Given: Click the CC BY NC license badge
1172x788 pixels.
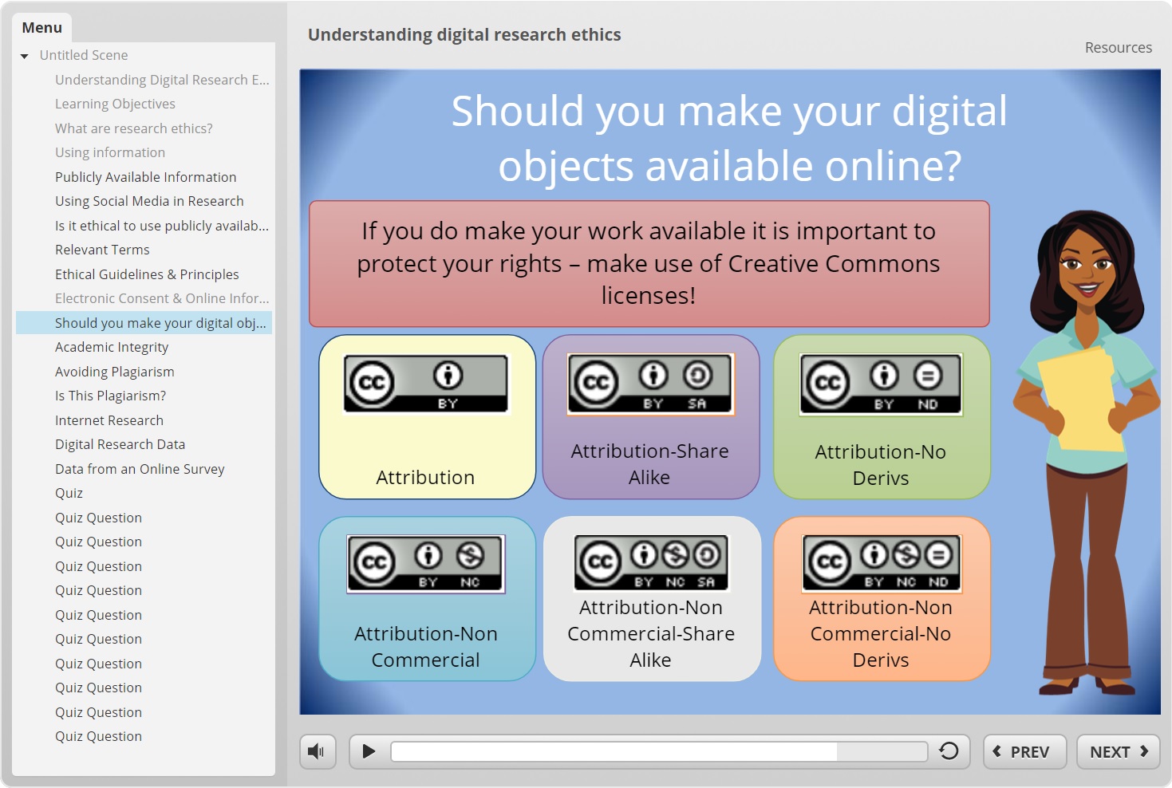Looking at the screenshot, I should click(426, 565).
